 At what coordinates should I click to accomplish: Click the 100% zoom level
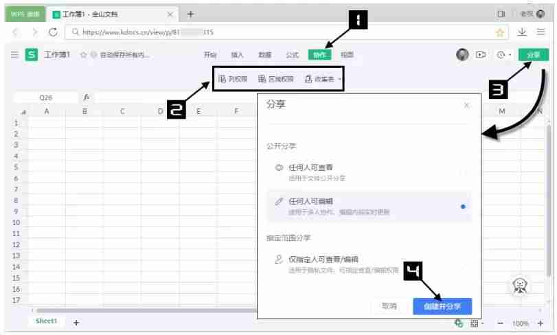521,323
